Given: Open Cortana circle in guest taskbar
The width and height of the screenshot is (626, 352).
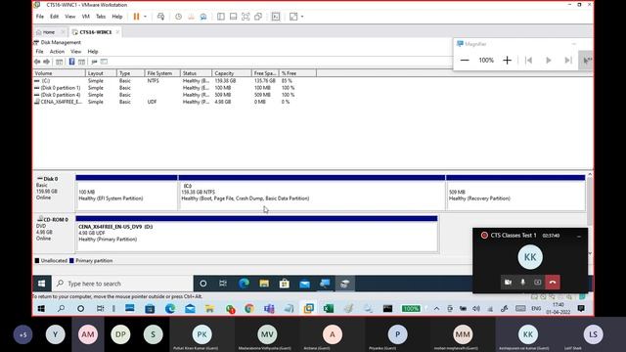Looking at the screenshot, I should pyautogui.click(x=203, y=284).
